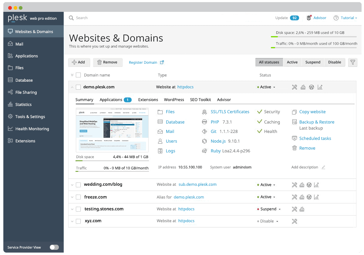Image resolution: width=364 pixels, height=255 pixels.
Task: Open sub.demo.plesk.com link
Action: pyautogui.click(x=197, y=185)
